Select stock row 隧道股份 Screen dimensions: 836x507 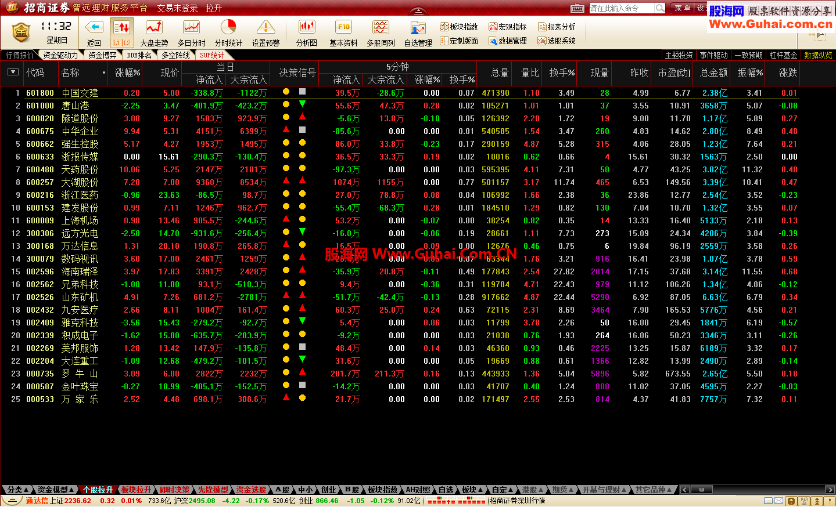coord(400,118)
